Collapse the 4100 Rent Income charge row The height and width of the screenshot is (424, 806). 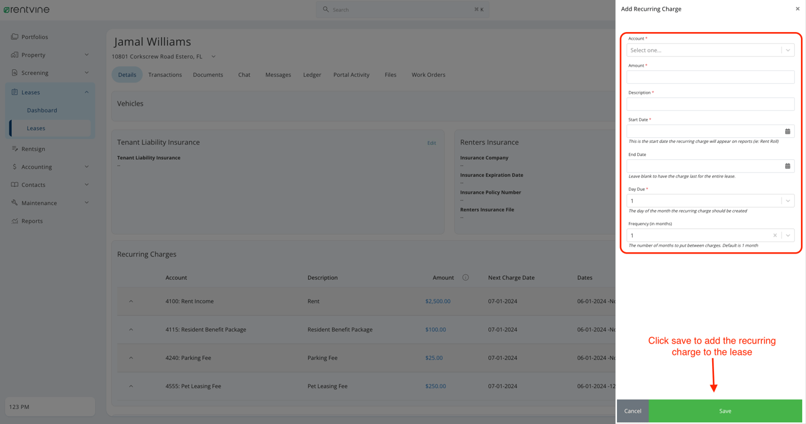tap(130, 301)
